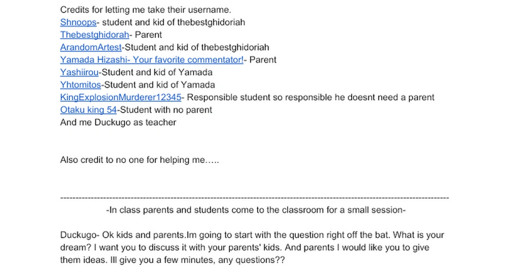Open Yamada Hizashi favorite commentator link
This screenshot has width=512, height=268.
[x=151, y=60]
